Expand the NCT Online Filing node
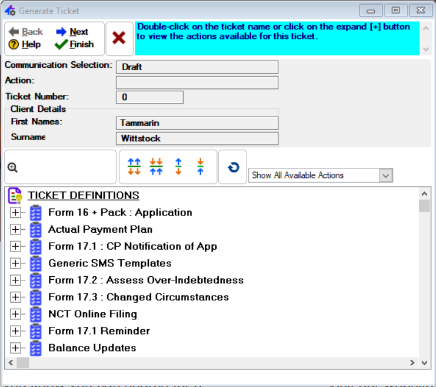This screenshot has height=387, width=436. pyautogui.click(x=15, y=314)
